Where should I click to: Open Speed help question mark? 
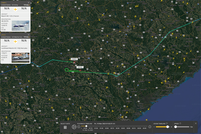click(180, 123)
